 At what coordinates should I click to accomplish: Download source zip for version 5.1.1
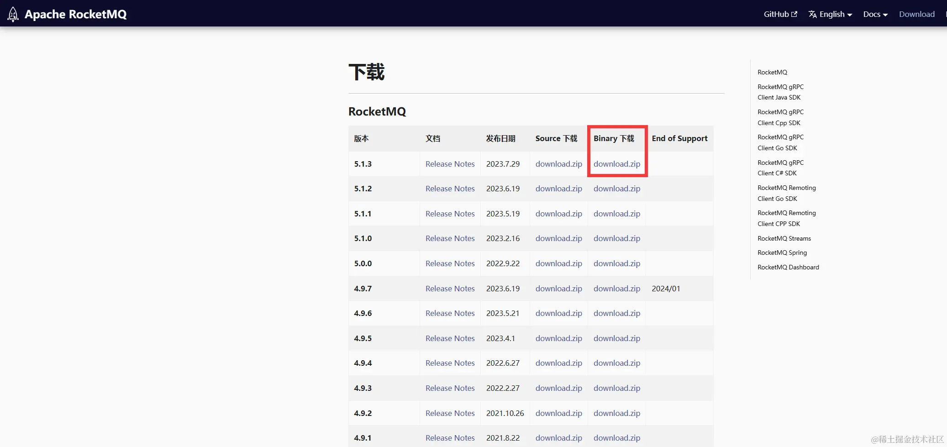(x=559, y=214)
